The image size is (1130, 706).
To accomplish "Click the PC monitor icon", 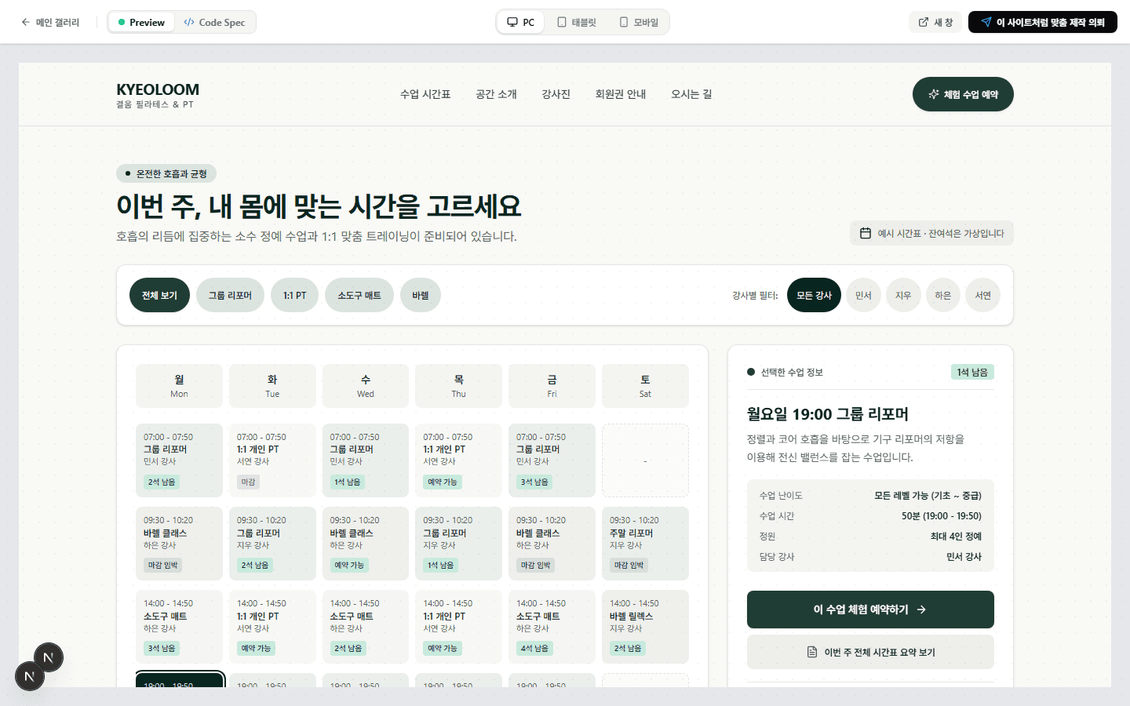I will (512, 22).
